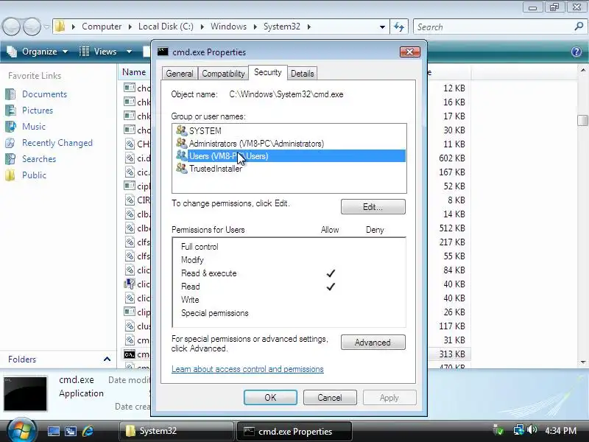Open Advanced security settings

(373, 343)
